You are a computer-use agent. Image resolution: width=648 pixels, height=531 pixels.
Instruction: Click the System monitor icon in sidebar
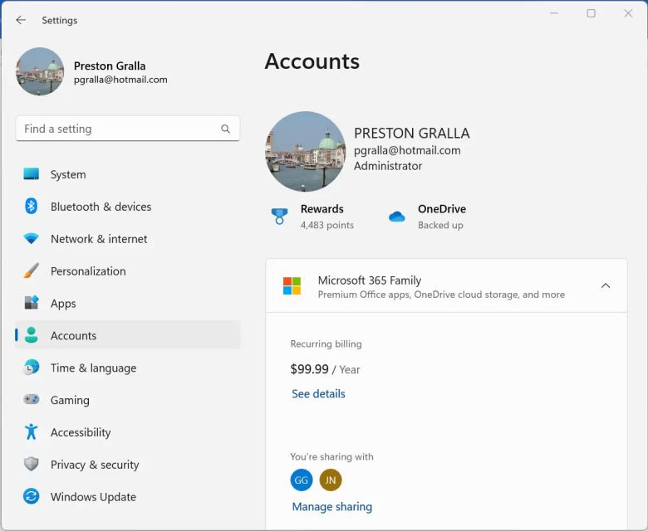point(32,174)
